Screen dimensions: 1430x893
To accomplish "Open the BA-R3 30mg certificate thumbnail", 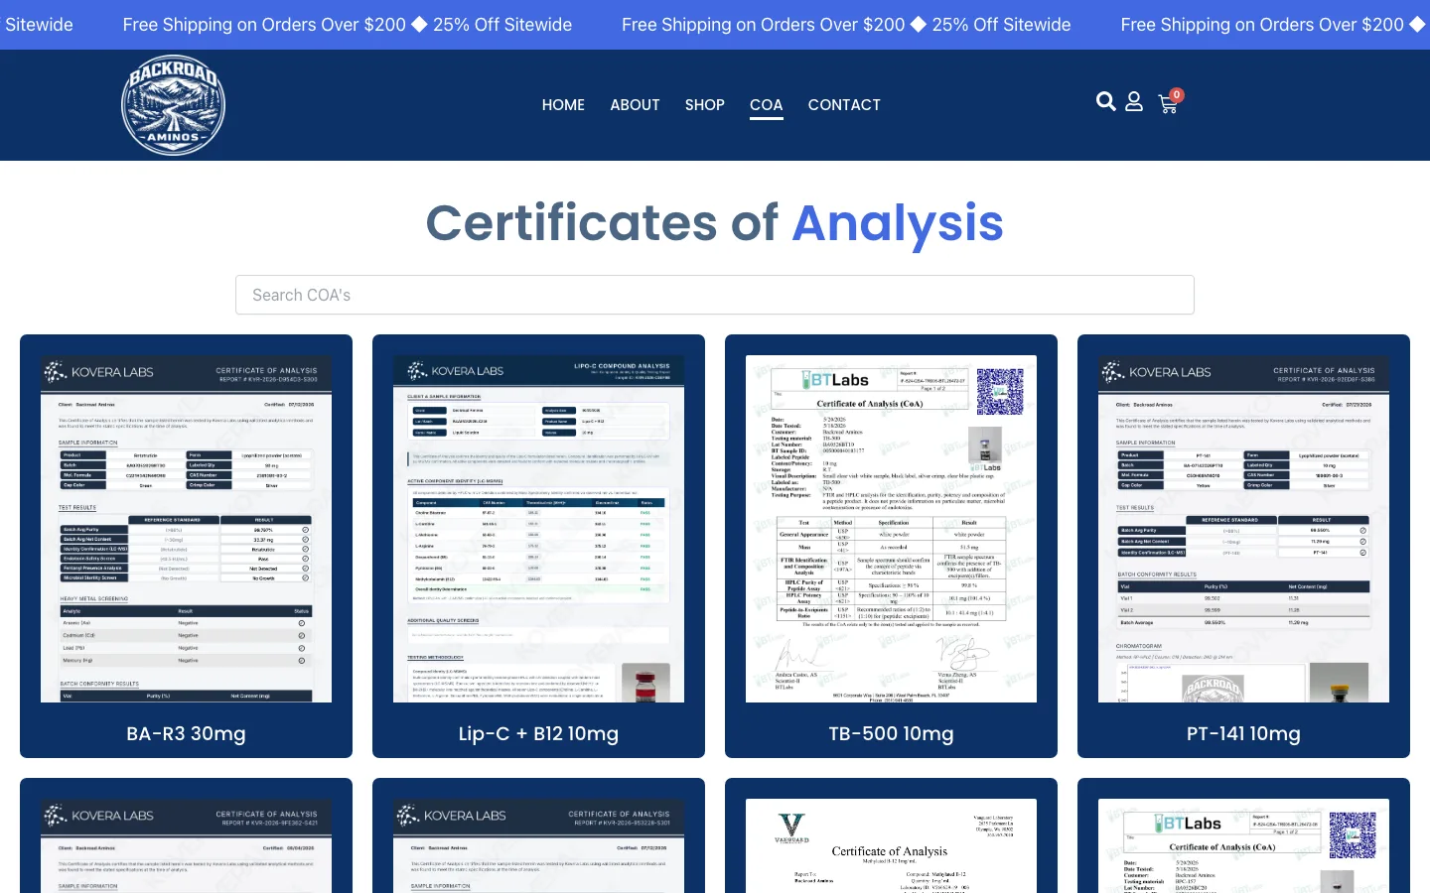I will [186, 529].
